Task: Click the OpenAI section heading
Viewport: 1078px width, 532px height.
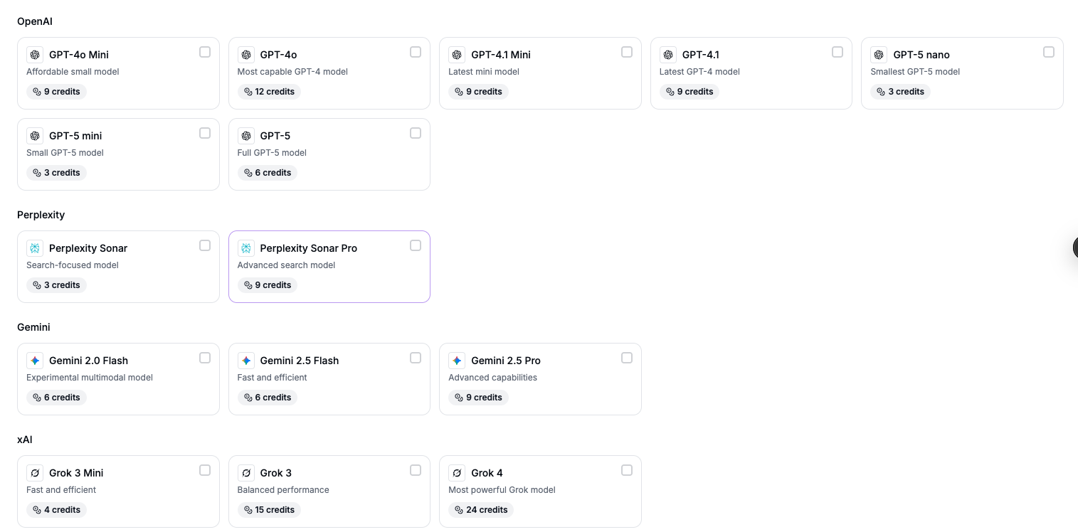Action: pyautogui.click(x=35, y=21)
